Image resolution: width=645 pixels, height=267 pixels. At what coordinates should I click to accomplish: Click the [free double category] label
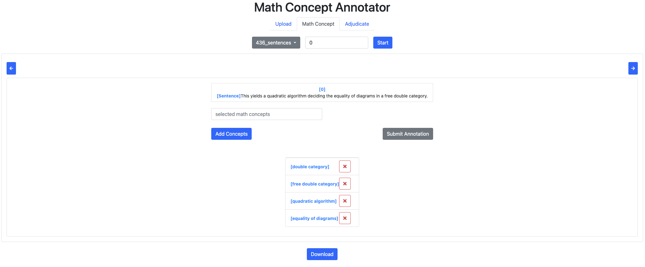pos(314,184)
